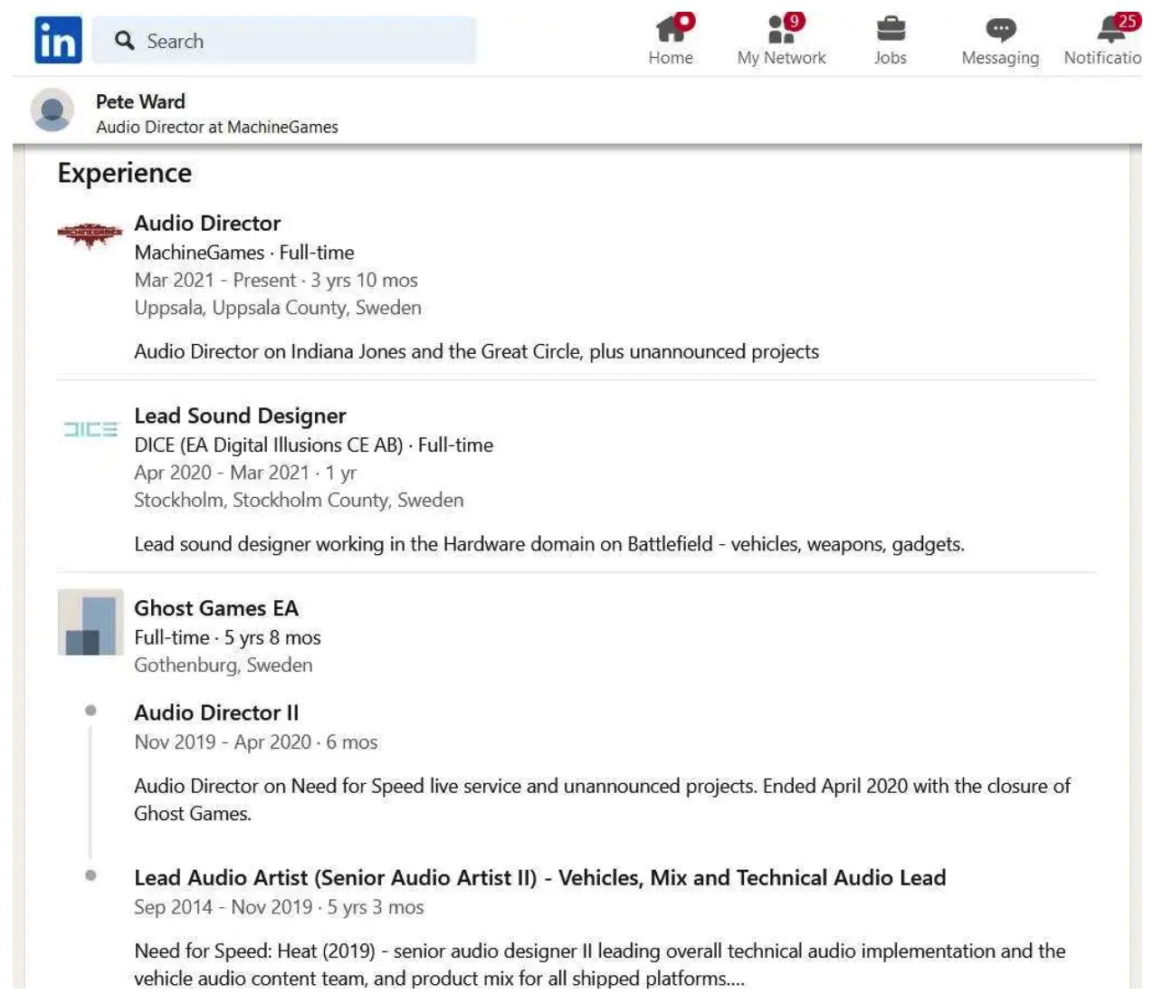
Task: Open the Ghost Games EA company link
Action: (216, 608)
